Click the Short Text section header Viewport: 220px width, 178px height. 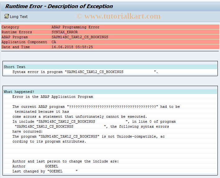(110, 67)
